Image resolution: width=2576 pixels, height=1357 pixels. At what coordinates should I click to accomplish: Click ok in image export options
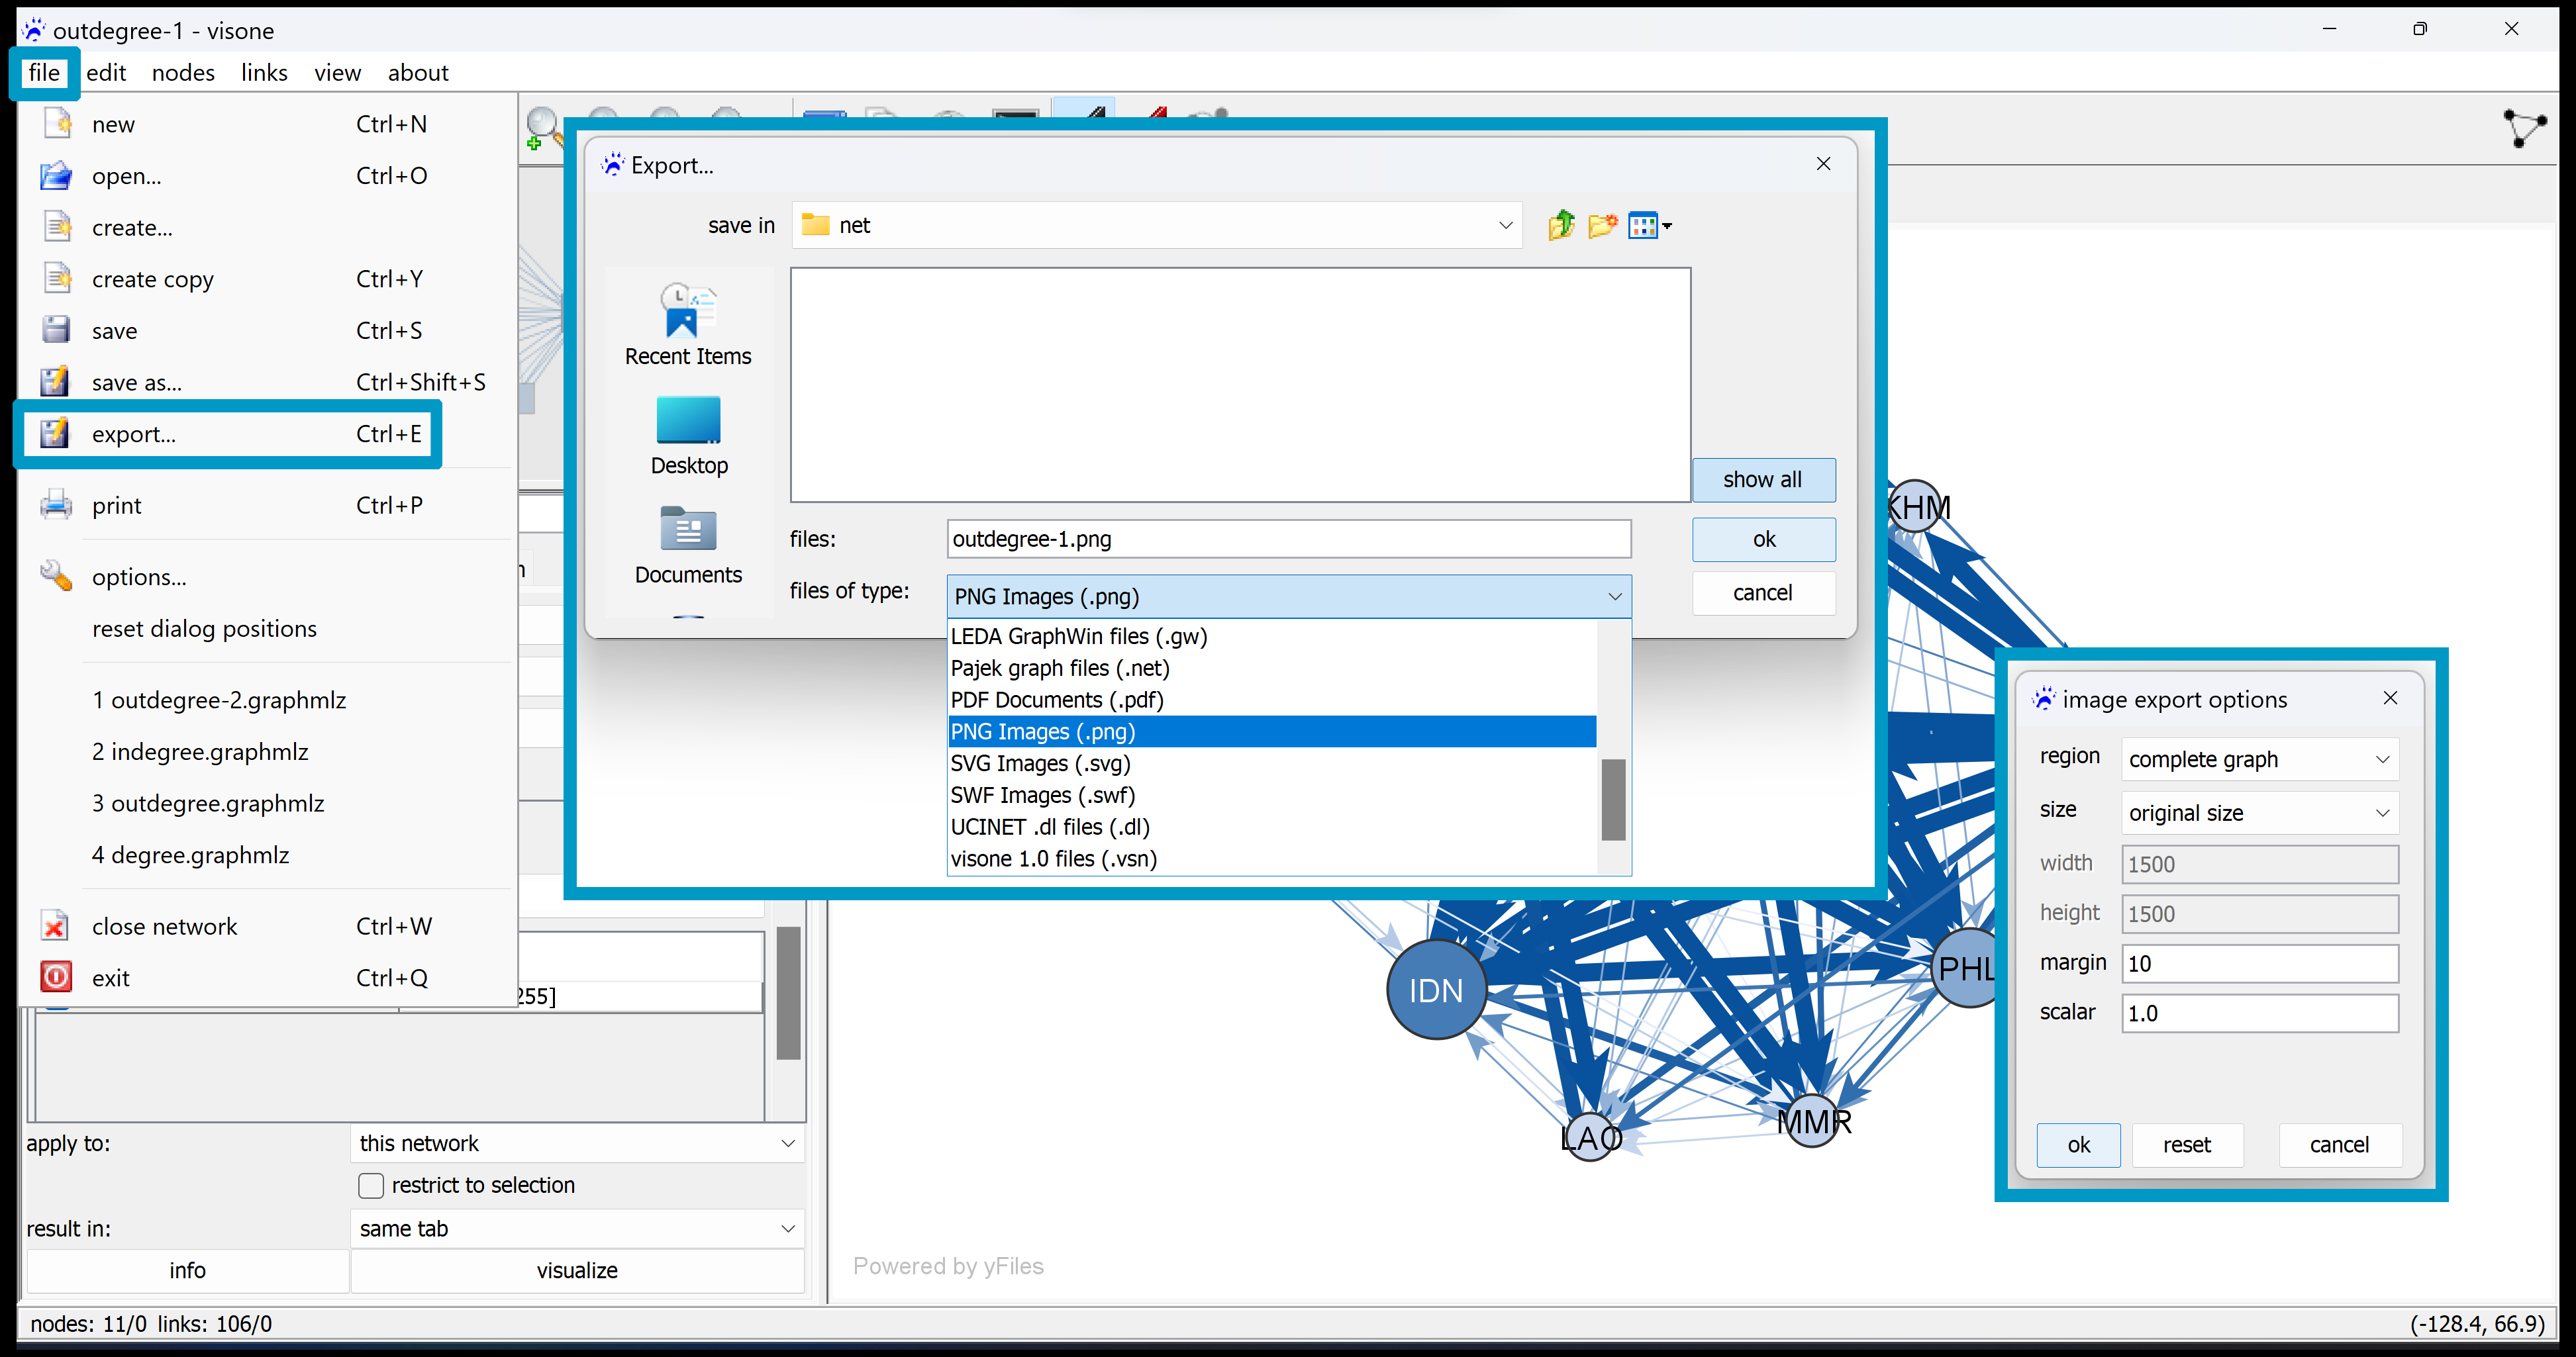pos(2079,1145)
